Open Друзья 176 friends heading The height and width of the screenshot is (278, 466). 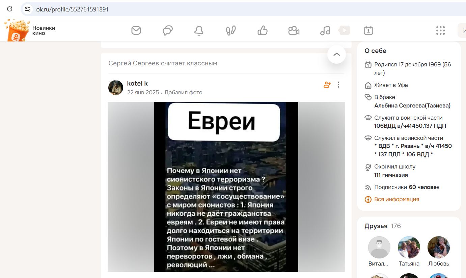(383, 226)
